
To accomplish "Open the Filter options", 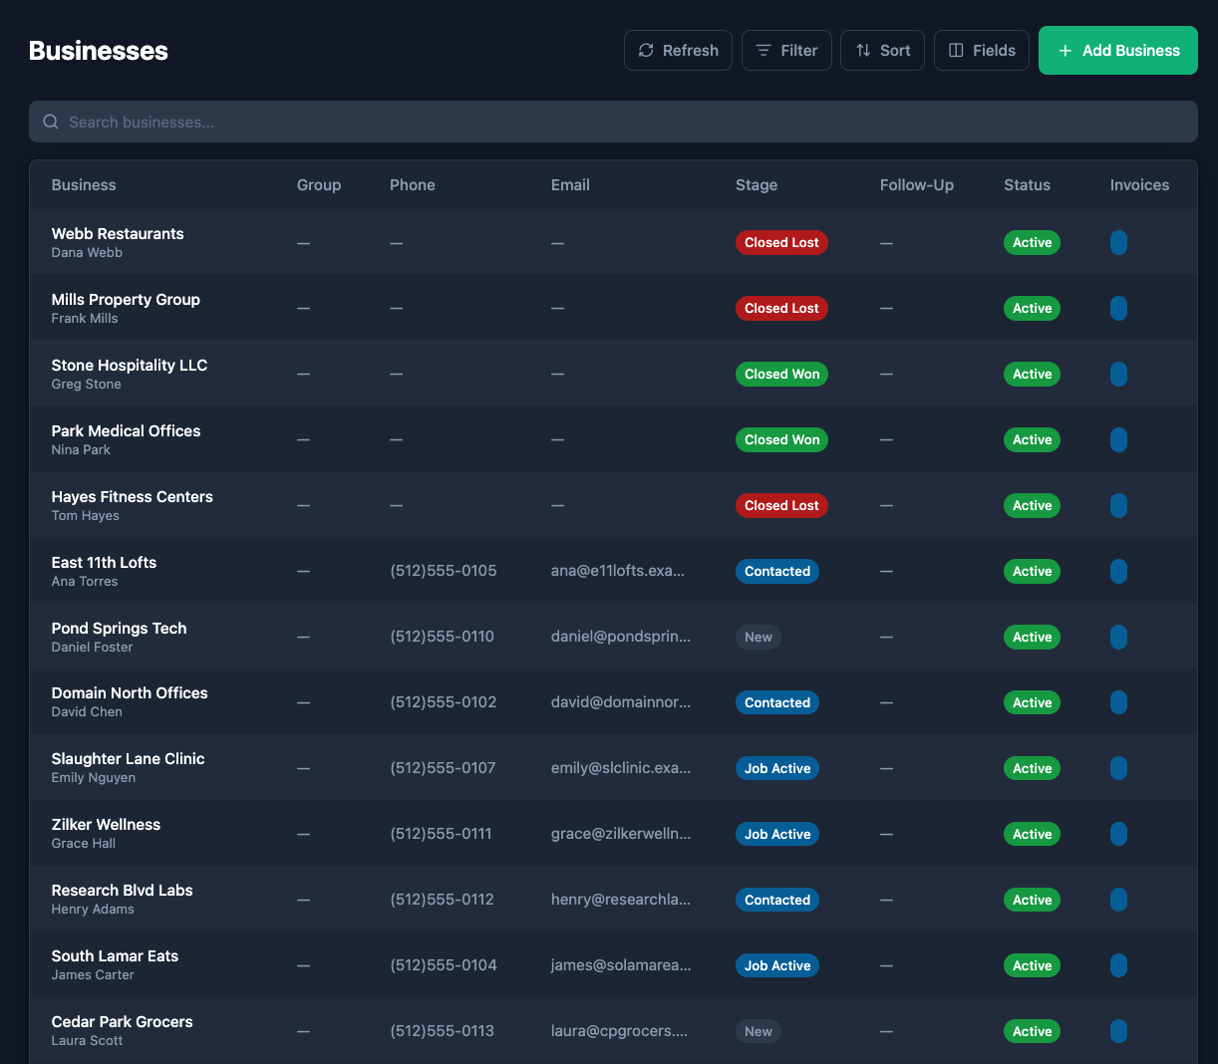I will point(786,50).
